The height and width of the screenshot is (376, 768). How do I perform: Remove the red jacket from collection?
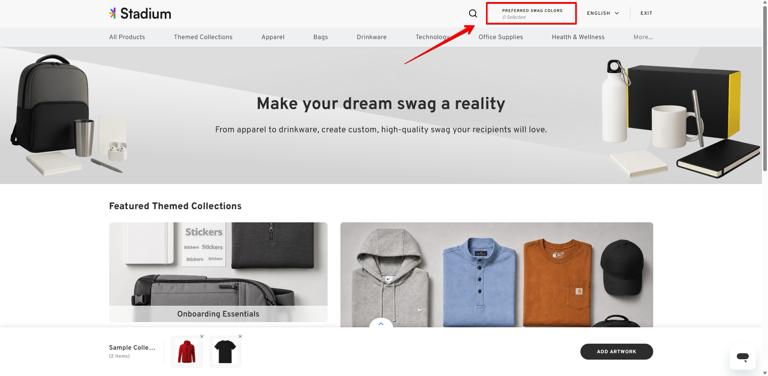click(202, 336)
